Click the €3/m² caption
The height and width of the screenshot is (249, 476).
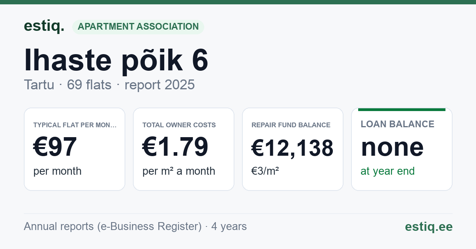point(265,171)
